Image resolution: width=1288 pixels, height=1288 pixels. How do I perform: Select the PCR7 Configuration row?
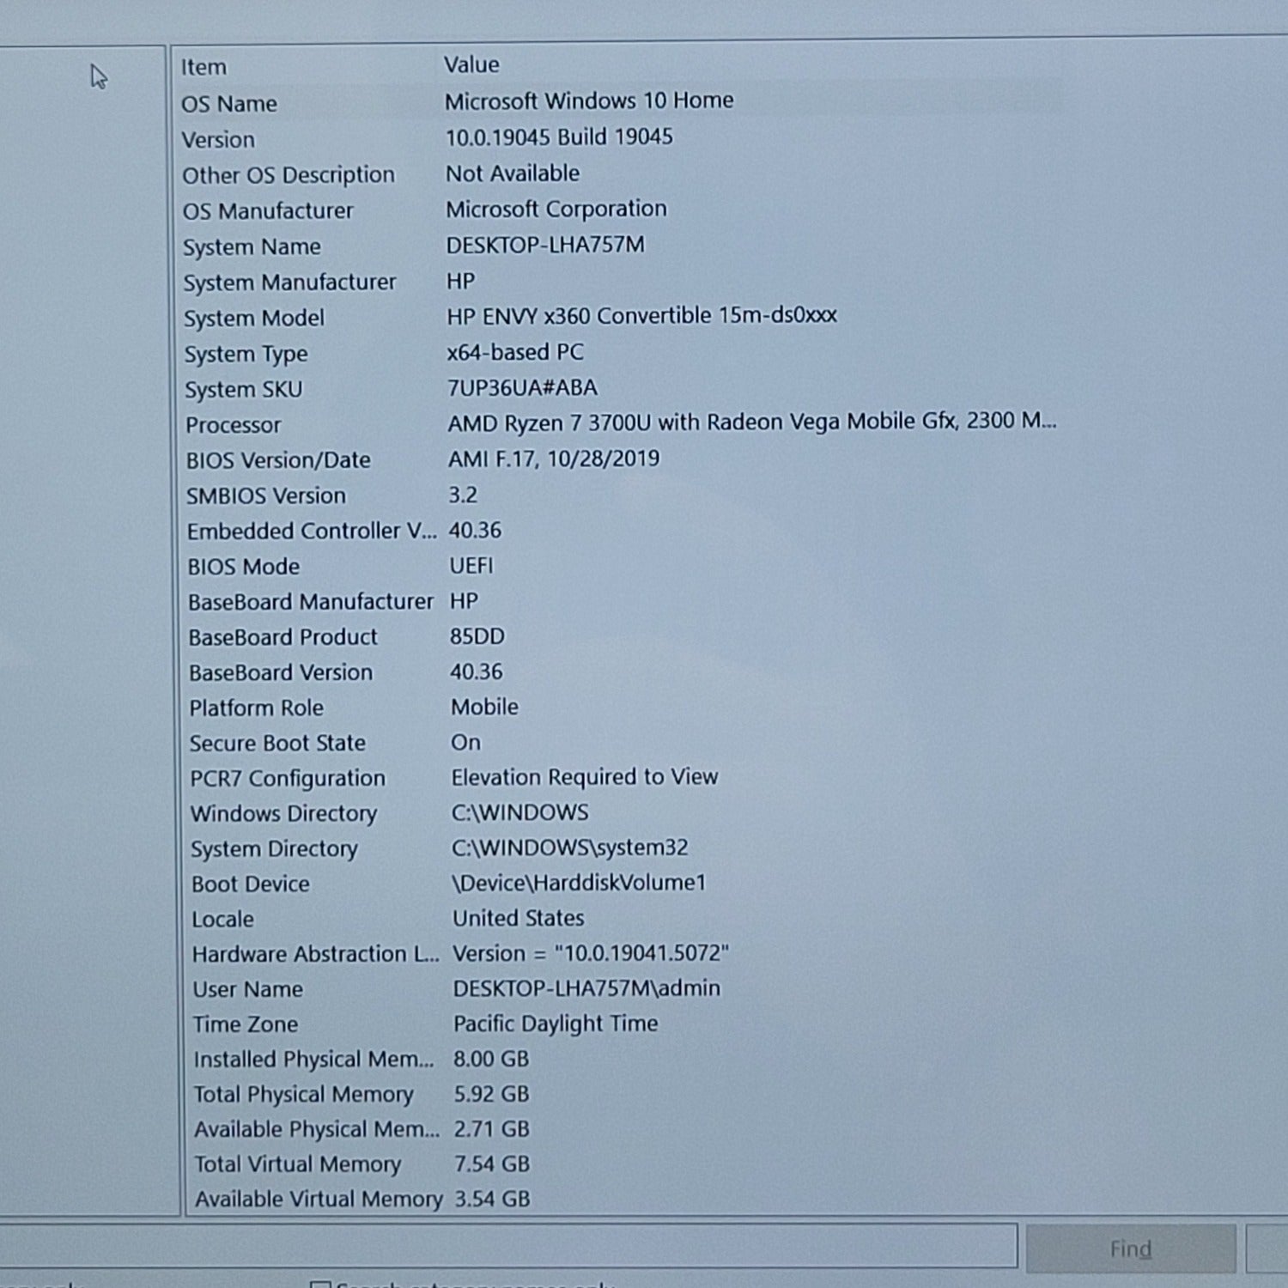tap(288, 779)
